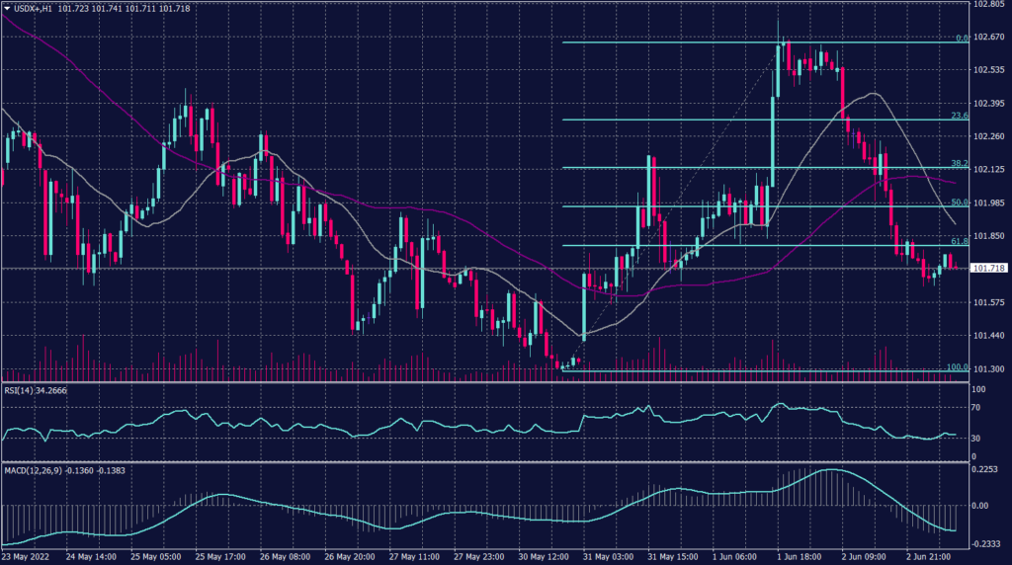Click the 23 May 2022 date label

(26, 558)
